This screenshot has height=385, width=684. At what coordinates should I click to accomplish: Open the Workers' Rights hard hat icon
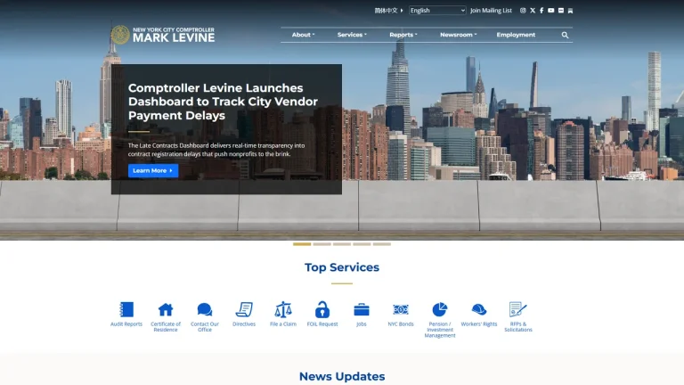coord(479,309)
